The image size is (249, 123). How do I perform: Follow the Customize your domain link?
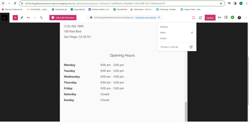click(x=146, y=17)
